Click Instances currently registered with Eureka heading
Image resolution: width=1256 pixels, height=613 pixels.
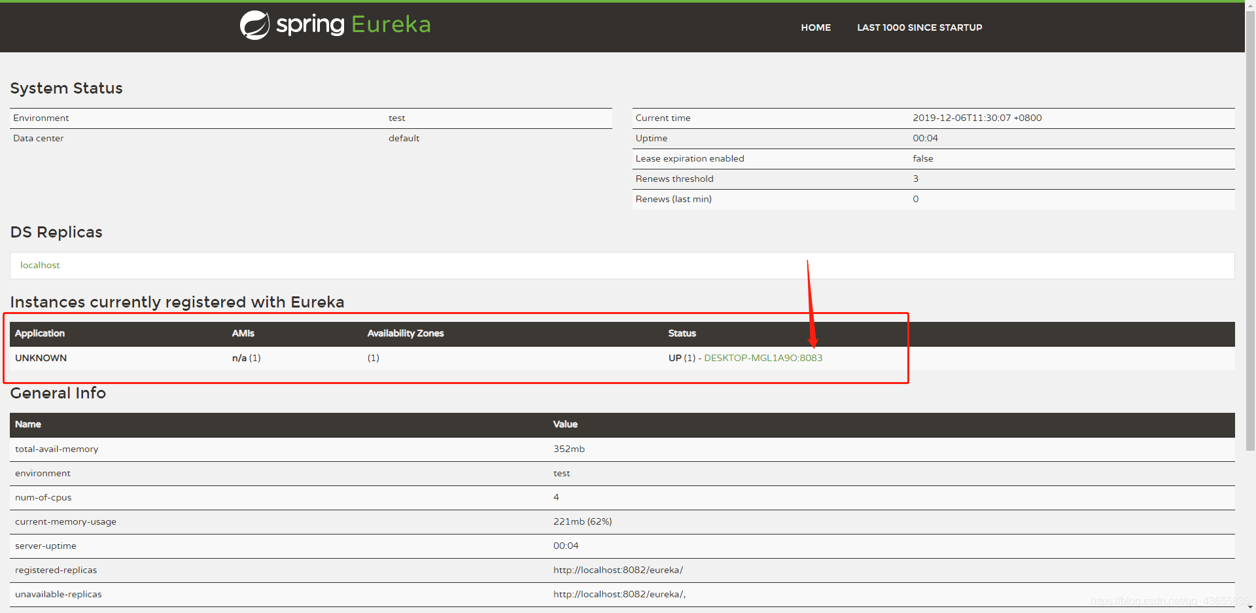tap(177, 302)
